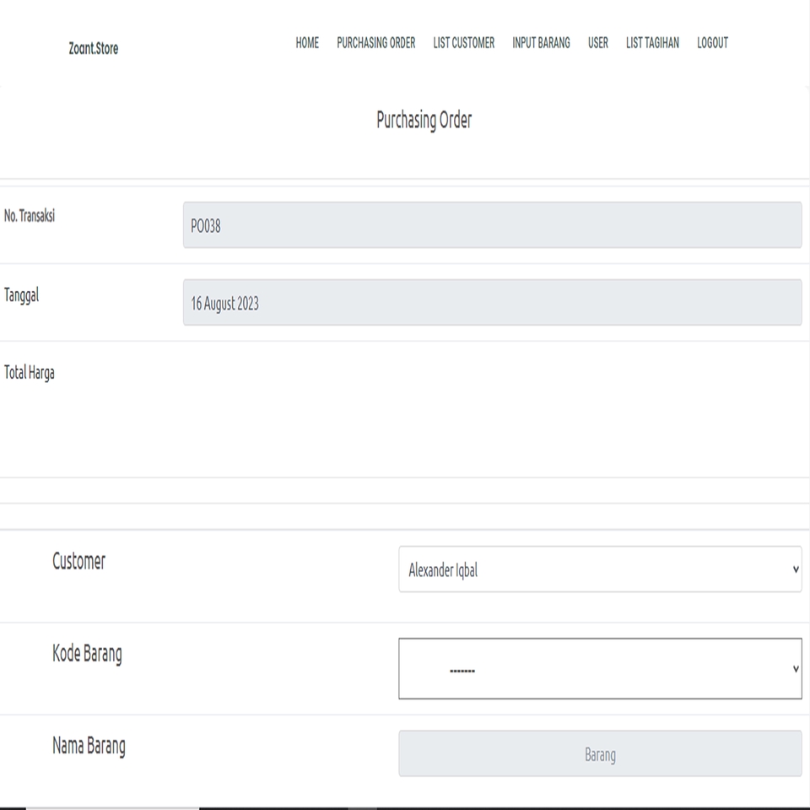Click the No. Transaksi label
Image resolution: width=810 pixels, height=810 pixels.
tap(30, 216)
